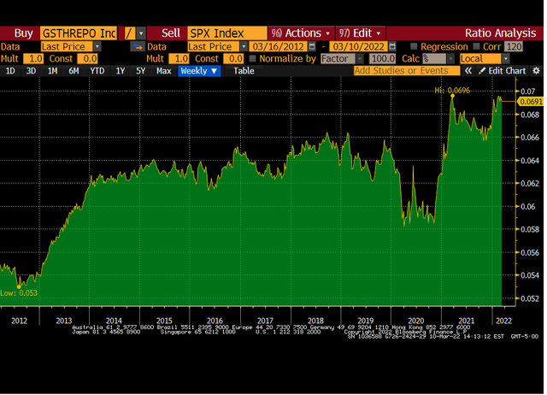
Task: Click the Ratio Analysis title
Action: click(x=500, y=33)
